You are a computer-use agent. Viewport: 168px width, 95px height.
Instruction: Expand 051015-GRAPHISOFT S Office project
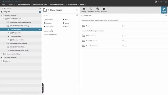pyautogui.click(x=6, y=43)
